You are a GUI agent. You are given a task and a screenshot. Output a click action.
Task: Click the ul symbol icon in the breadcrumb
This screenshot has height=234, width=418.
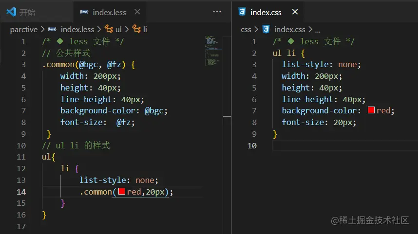109,29
